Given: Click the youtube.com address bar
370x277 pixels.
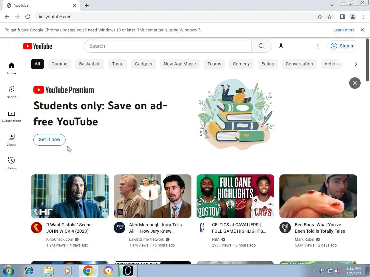Looking at the screenshot, I should 175,17.
